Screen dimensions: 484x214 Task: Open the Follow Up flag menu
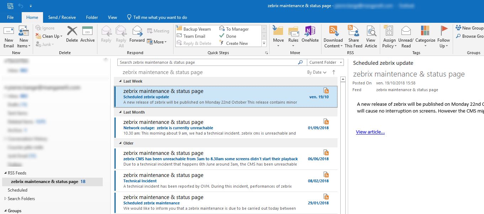pyautogui.click(x=444, y=36)
